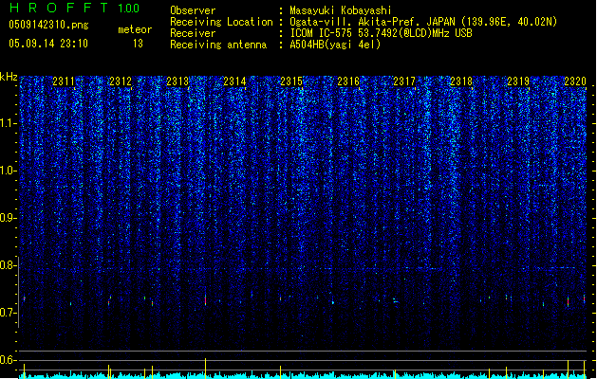
Task: Click the meteor count value 13
Action: pyautogui.click(x=138, y=44)
